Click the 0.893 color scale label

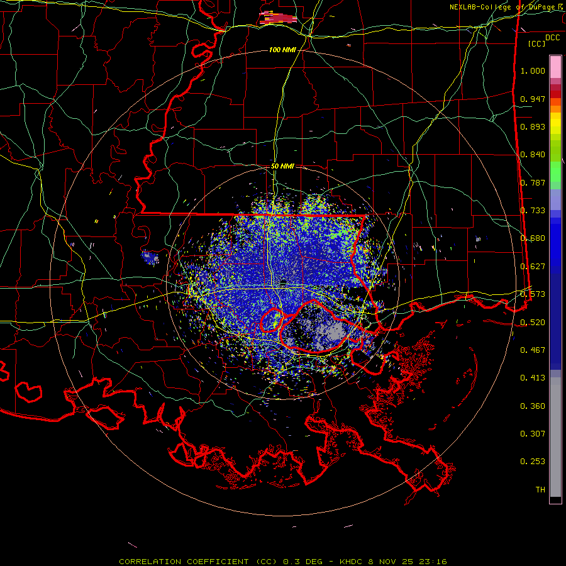(533, 126)
